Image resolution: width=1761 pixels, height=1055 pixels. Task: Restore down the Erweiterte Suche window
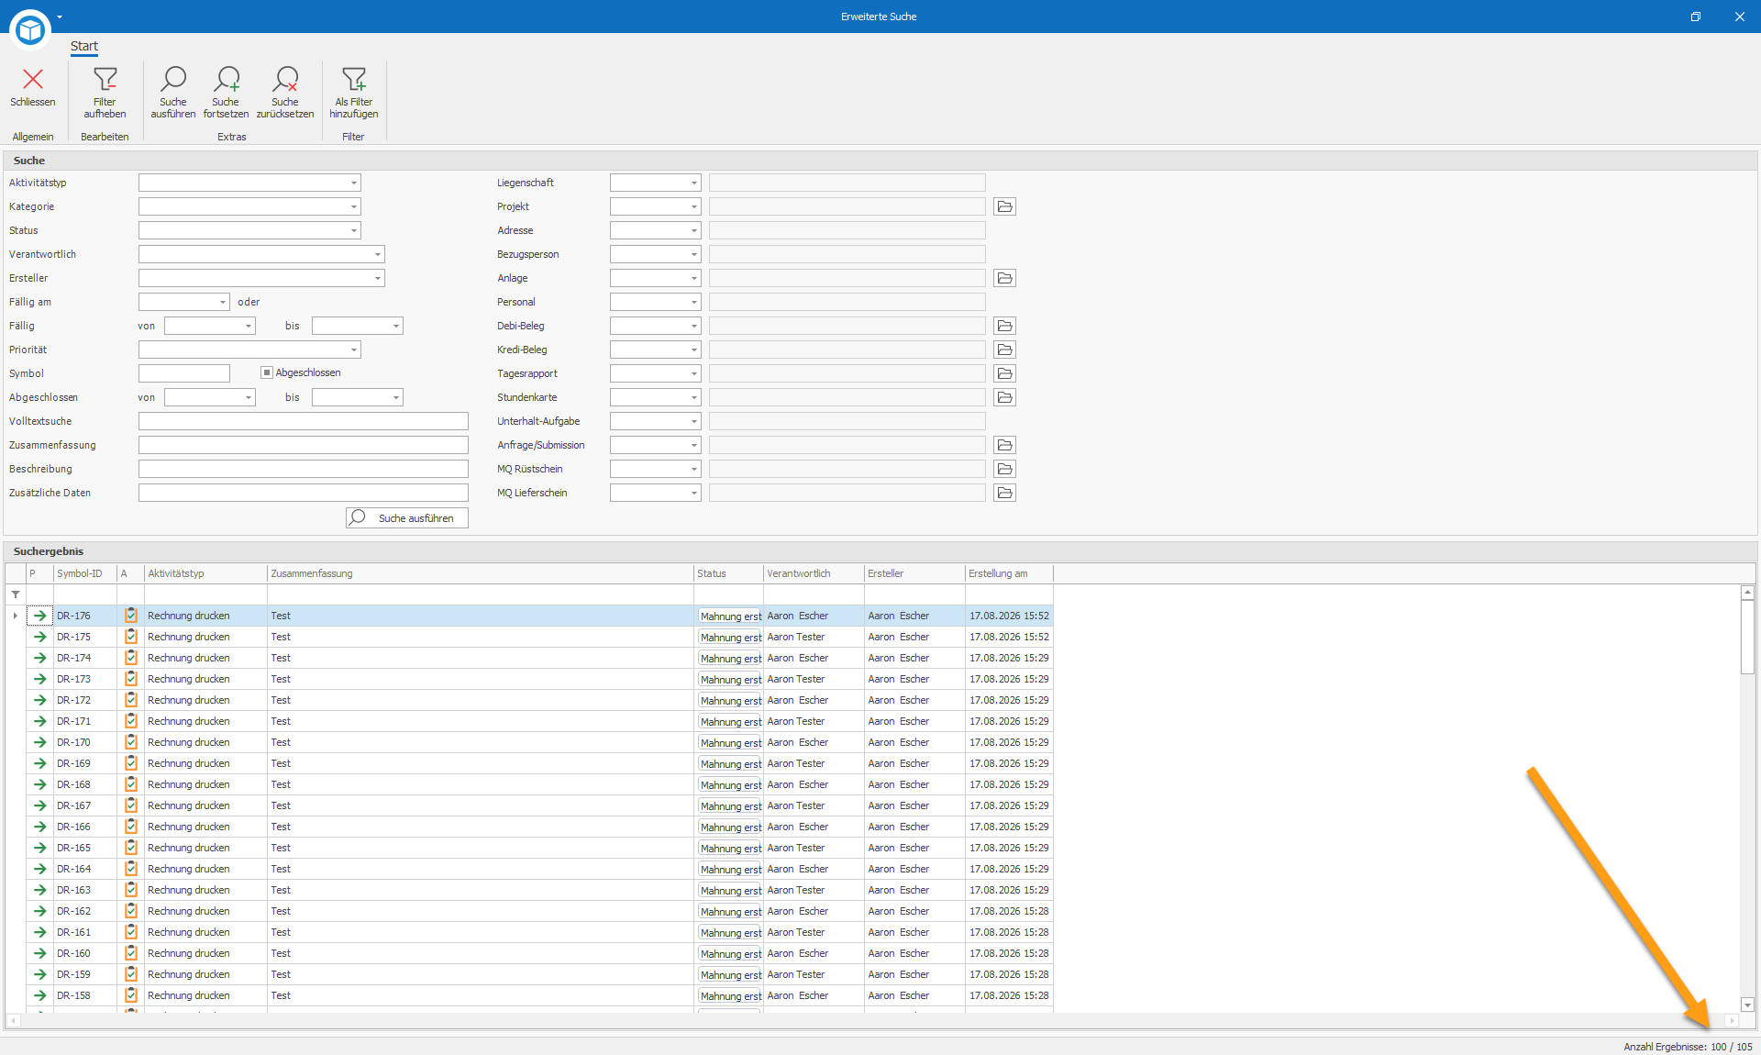click(1695, 17)
